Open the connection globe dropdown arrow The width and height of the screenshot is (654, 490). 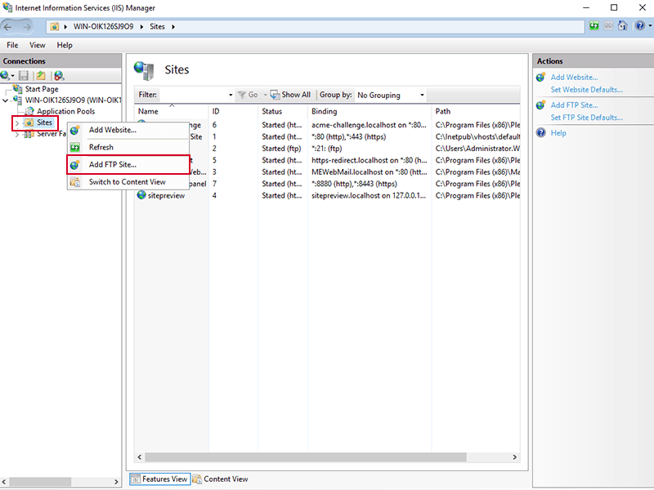point(12,76)
